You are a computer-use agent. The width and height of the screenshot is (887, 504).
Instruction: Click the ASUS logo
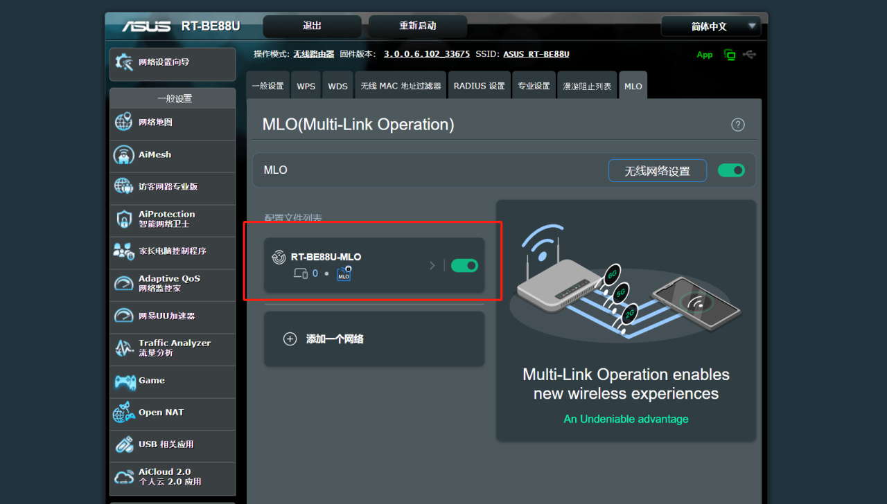coord(146,26)
